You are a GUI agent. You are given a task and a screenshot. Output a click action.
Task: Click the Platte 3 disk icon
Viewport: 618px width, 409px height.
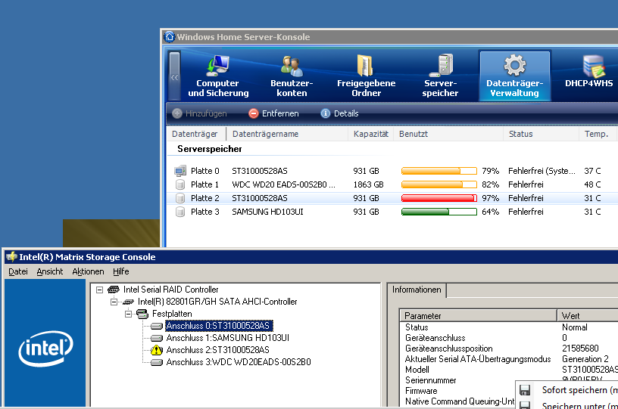180,212
